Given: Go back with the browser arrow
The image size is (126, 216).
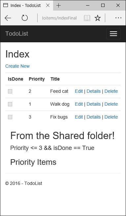Looking at the screenshot, I should coord(8,18).
